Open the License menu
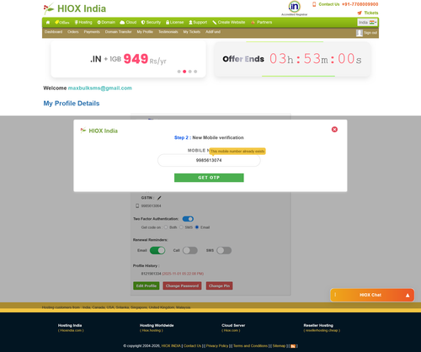 [x=174, y=23]
